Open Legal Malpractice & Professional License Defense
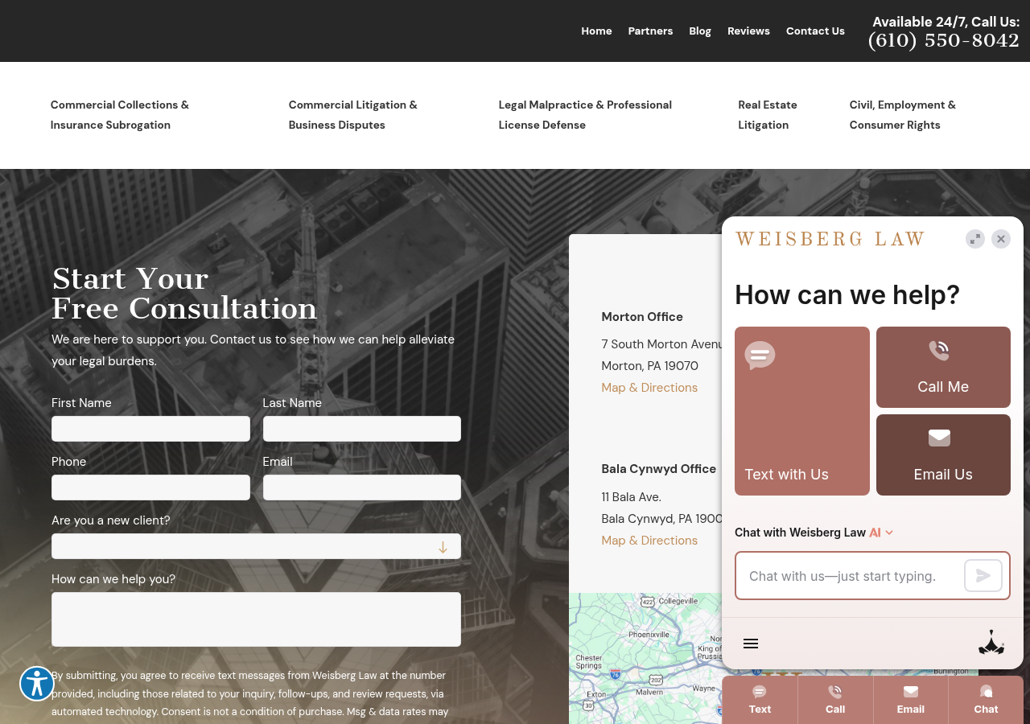The width and height of the screenshot is (1030, 724). click(585, 115)
